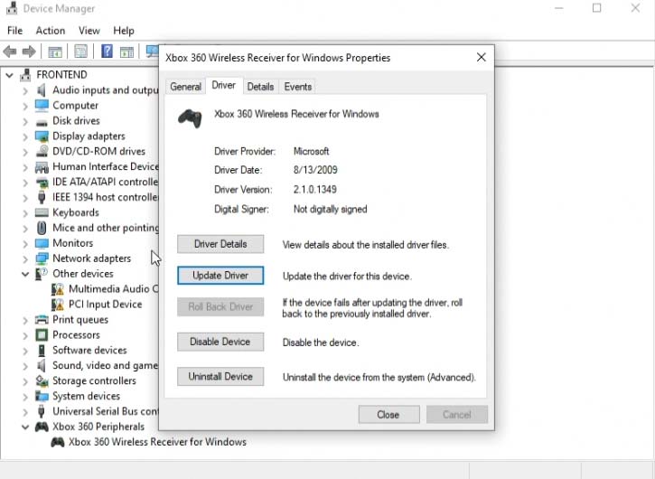Click the Update Driver button
The height and width of the screenshot is (479, 655).
tap(220, 276)
